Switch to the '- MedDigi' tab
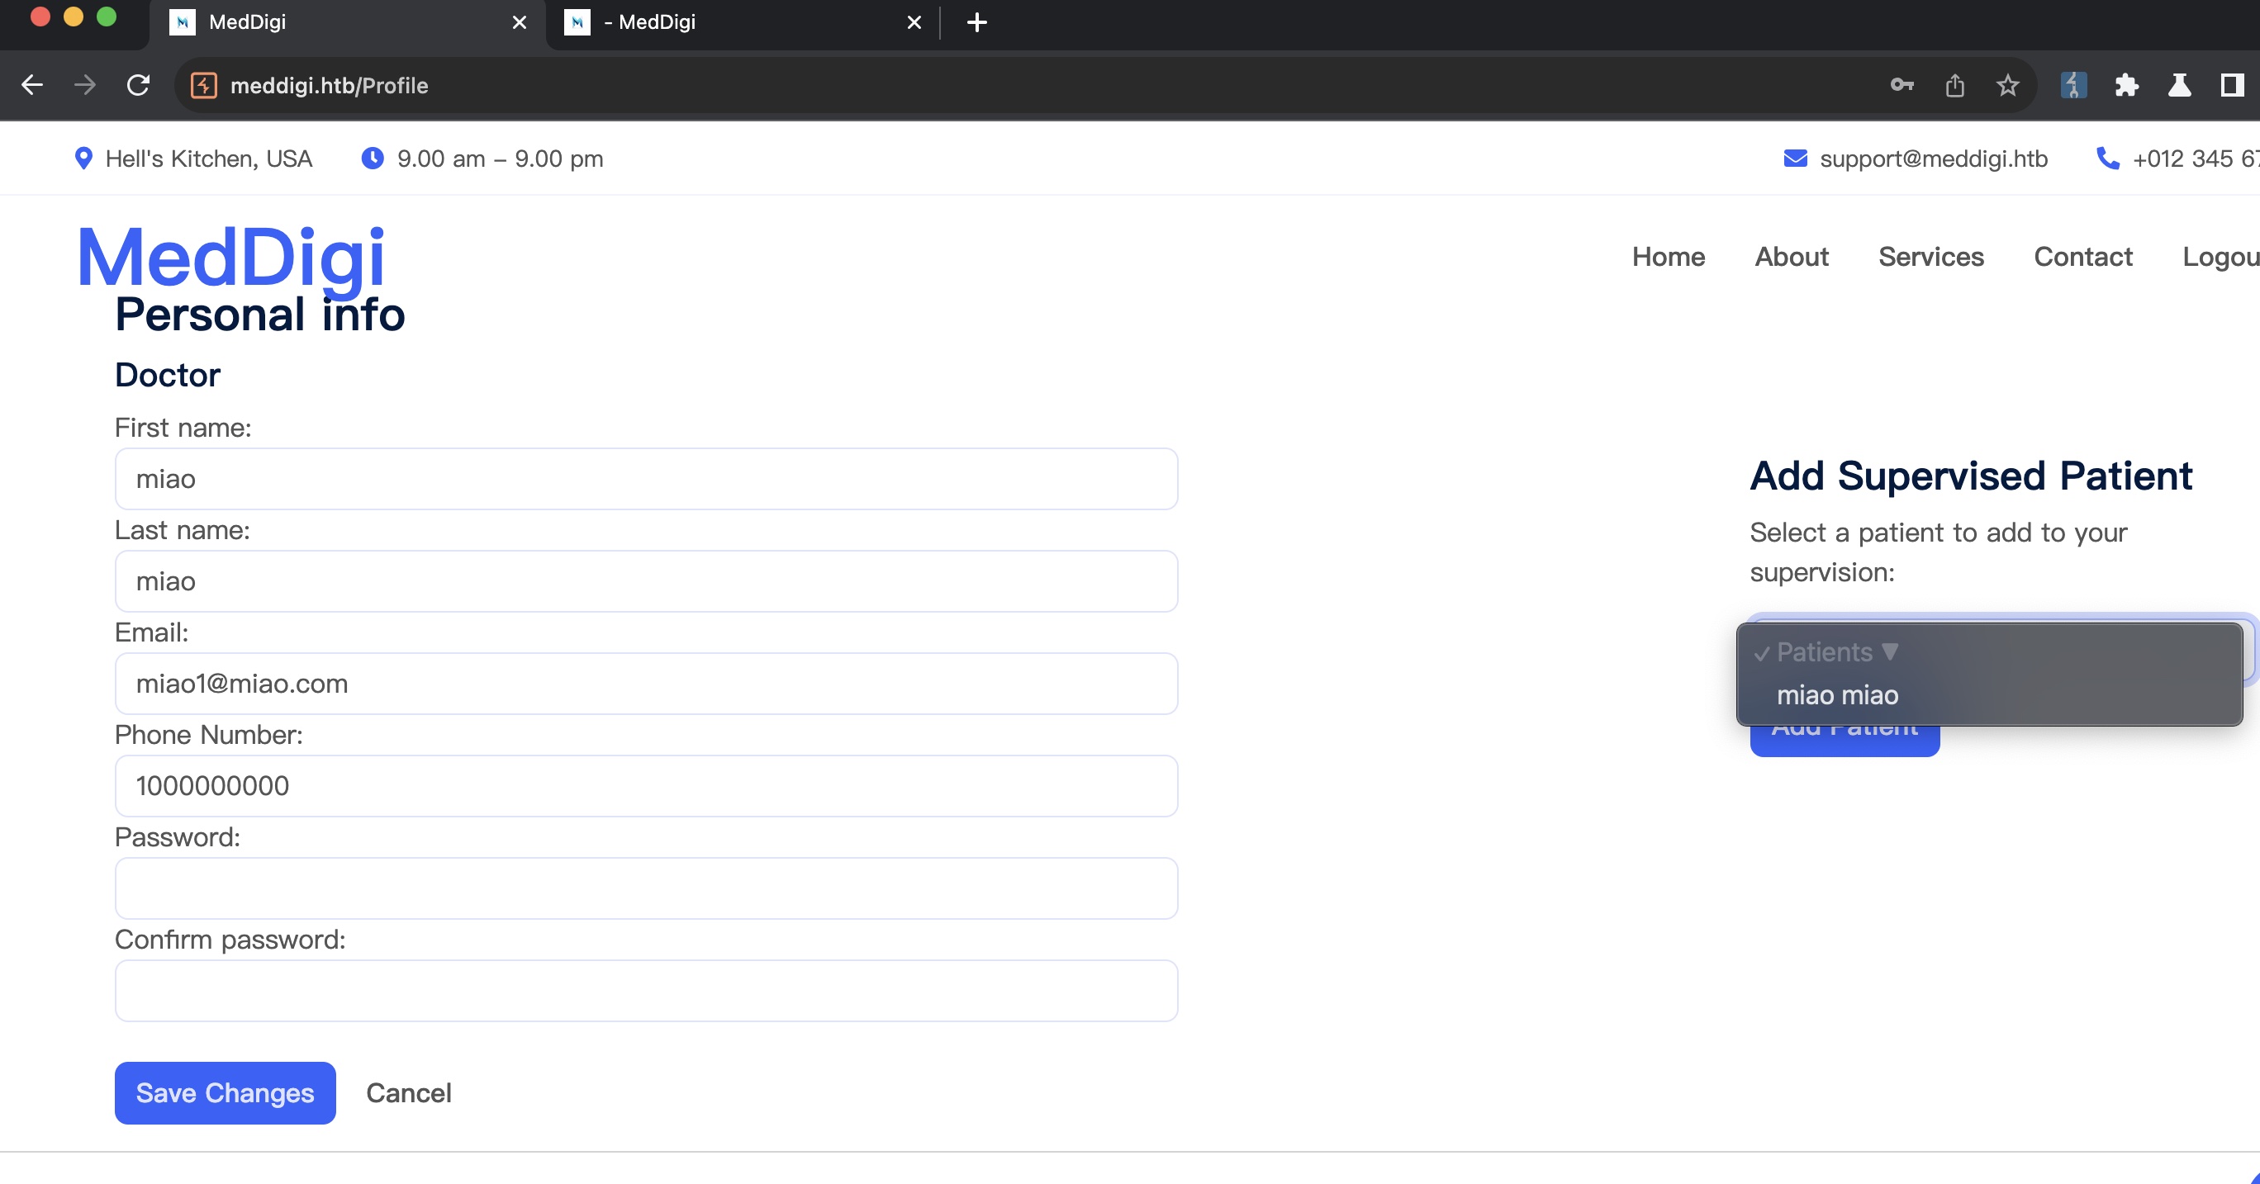 pyautogui.click(x=656, y=22)
